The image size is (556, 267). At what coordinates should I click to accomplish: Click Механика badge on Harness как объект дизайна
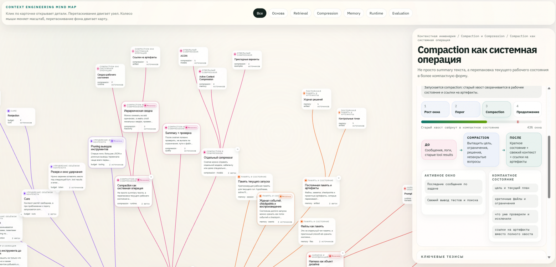pyautogui.click(x=334, y=256)
